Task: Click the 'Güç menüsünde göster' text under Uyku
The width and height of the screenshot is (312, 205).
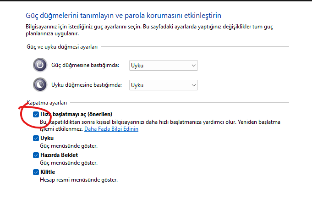Action: point(69,146)
